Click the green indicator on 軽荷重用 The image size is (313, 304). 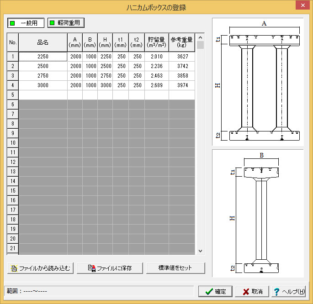point(52,23)
